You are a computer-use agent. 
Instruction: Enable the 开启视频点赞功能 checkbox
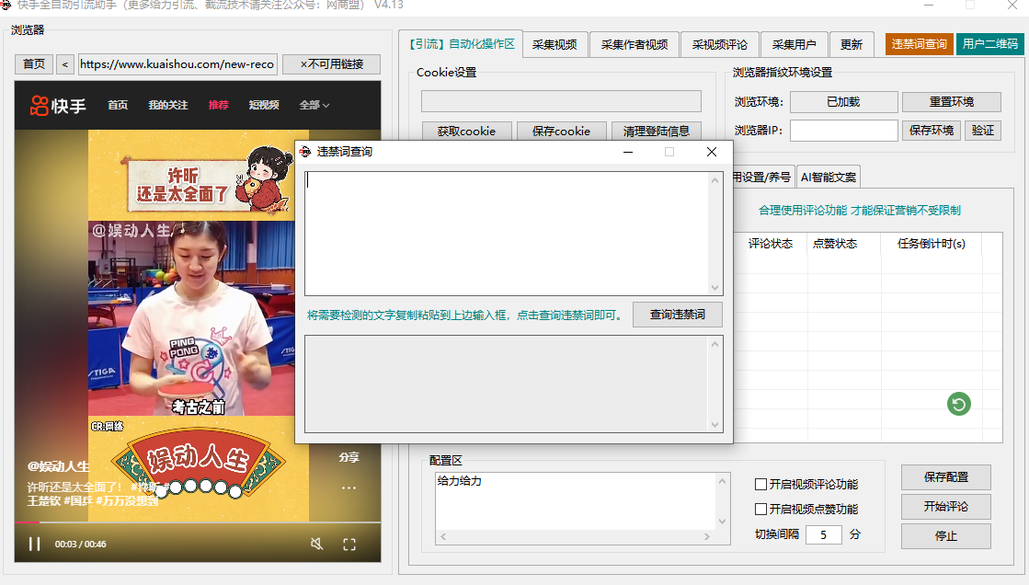point(760,509)
